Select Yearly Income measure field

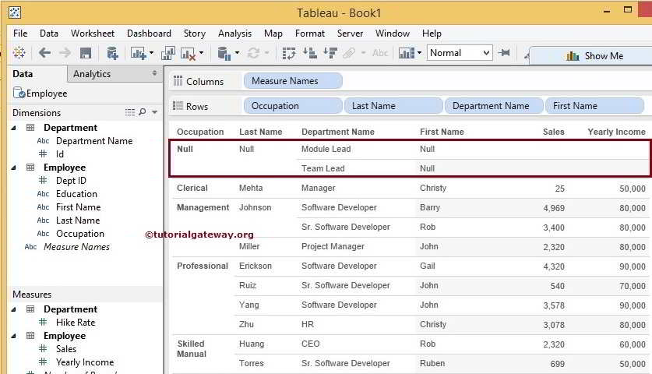[84, 362]
